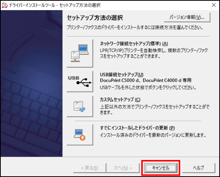220x177 pixels.
Task: Click the すでにインストールしたドライバーの更新 (P) label
Action: (137, 128)
